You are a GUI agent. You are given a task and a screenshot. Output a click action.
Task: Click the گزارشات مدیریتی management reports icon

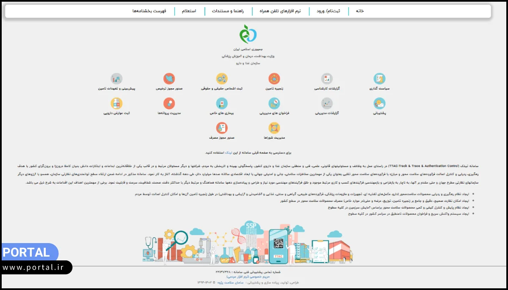[x=327, y=104]
